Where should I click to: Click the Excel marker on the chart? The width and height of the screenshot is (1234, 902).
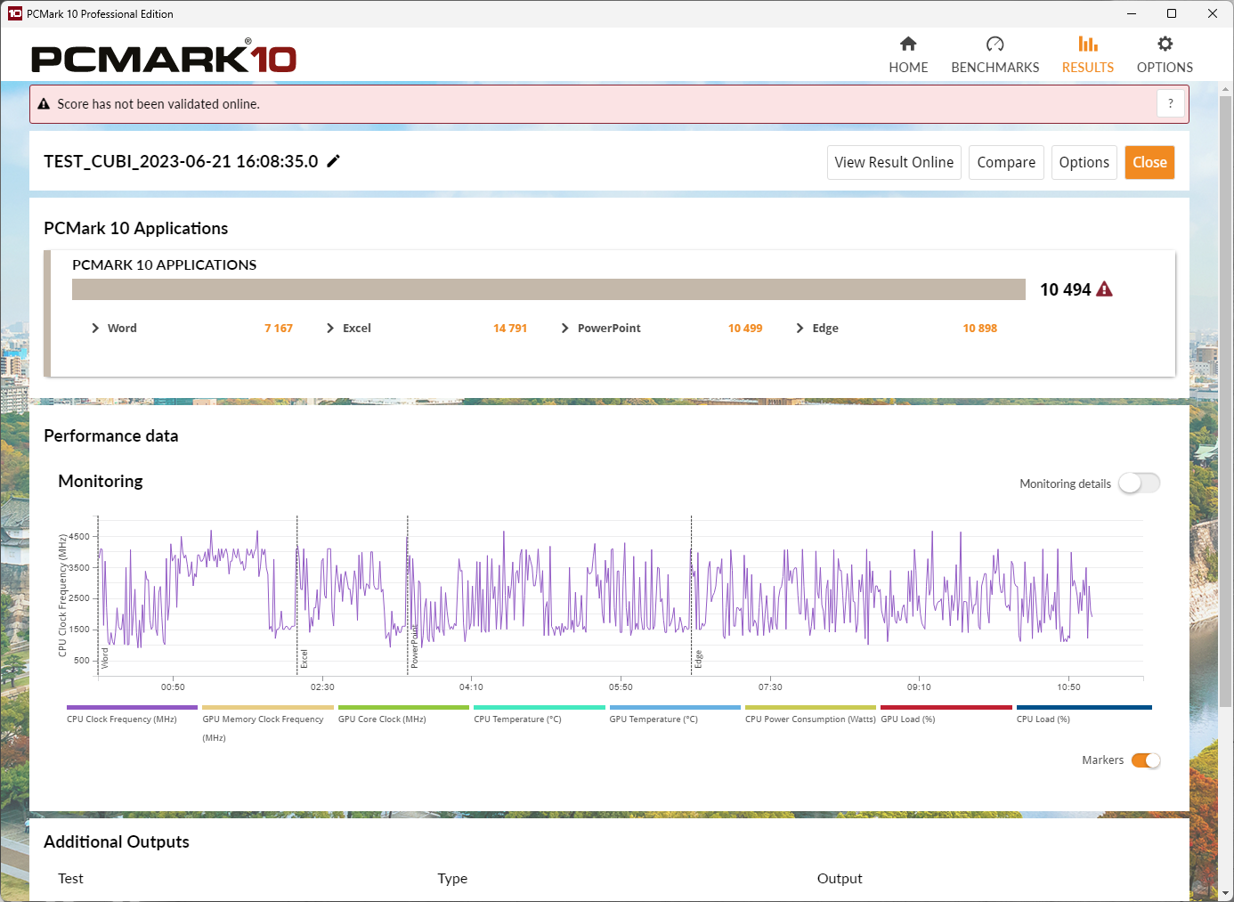304,659
